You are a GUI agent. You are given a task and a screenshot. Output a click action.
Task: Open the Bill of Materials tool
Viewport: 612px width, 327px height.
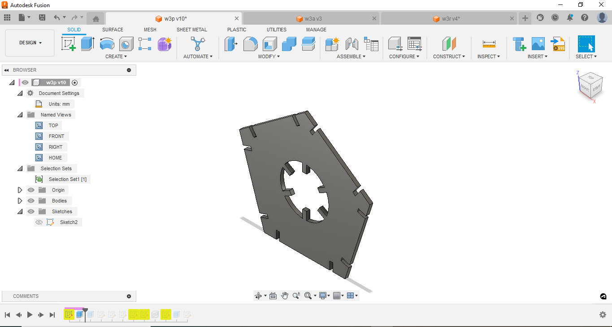coord(371,44)
